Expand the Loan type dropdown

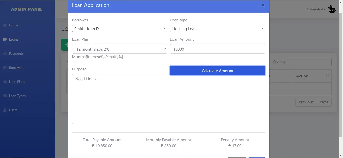click(217, 29)
